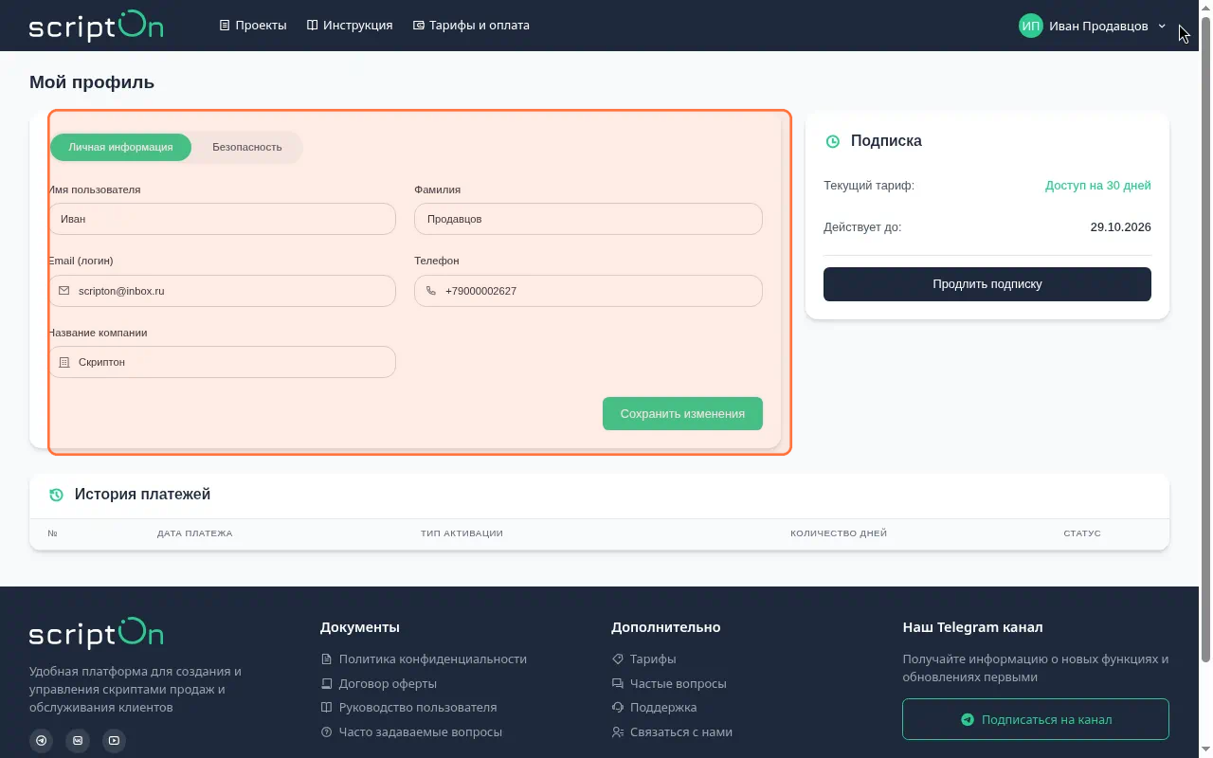The width and height of the screenshot is (1213, 758).
Task: Click the green ИП avatar circle
Action: tap(1031, 26)
